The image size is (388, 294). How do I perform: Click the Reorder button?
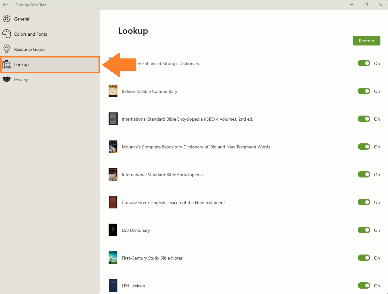click(x=366, y=41)
